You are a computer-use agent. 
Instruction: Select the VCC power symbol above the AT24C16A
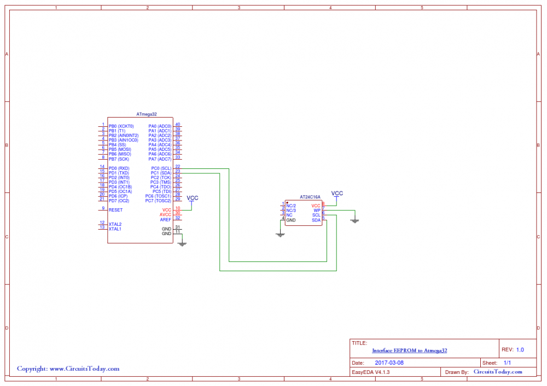pyautogui.click(x=337, y=194)
